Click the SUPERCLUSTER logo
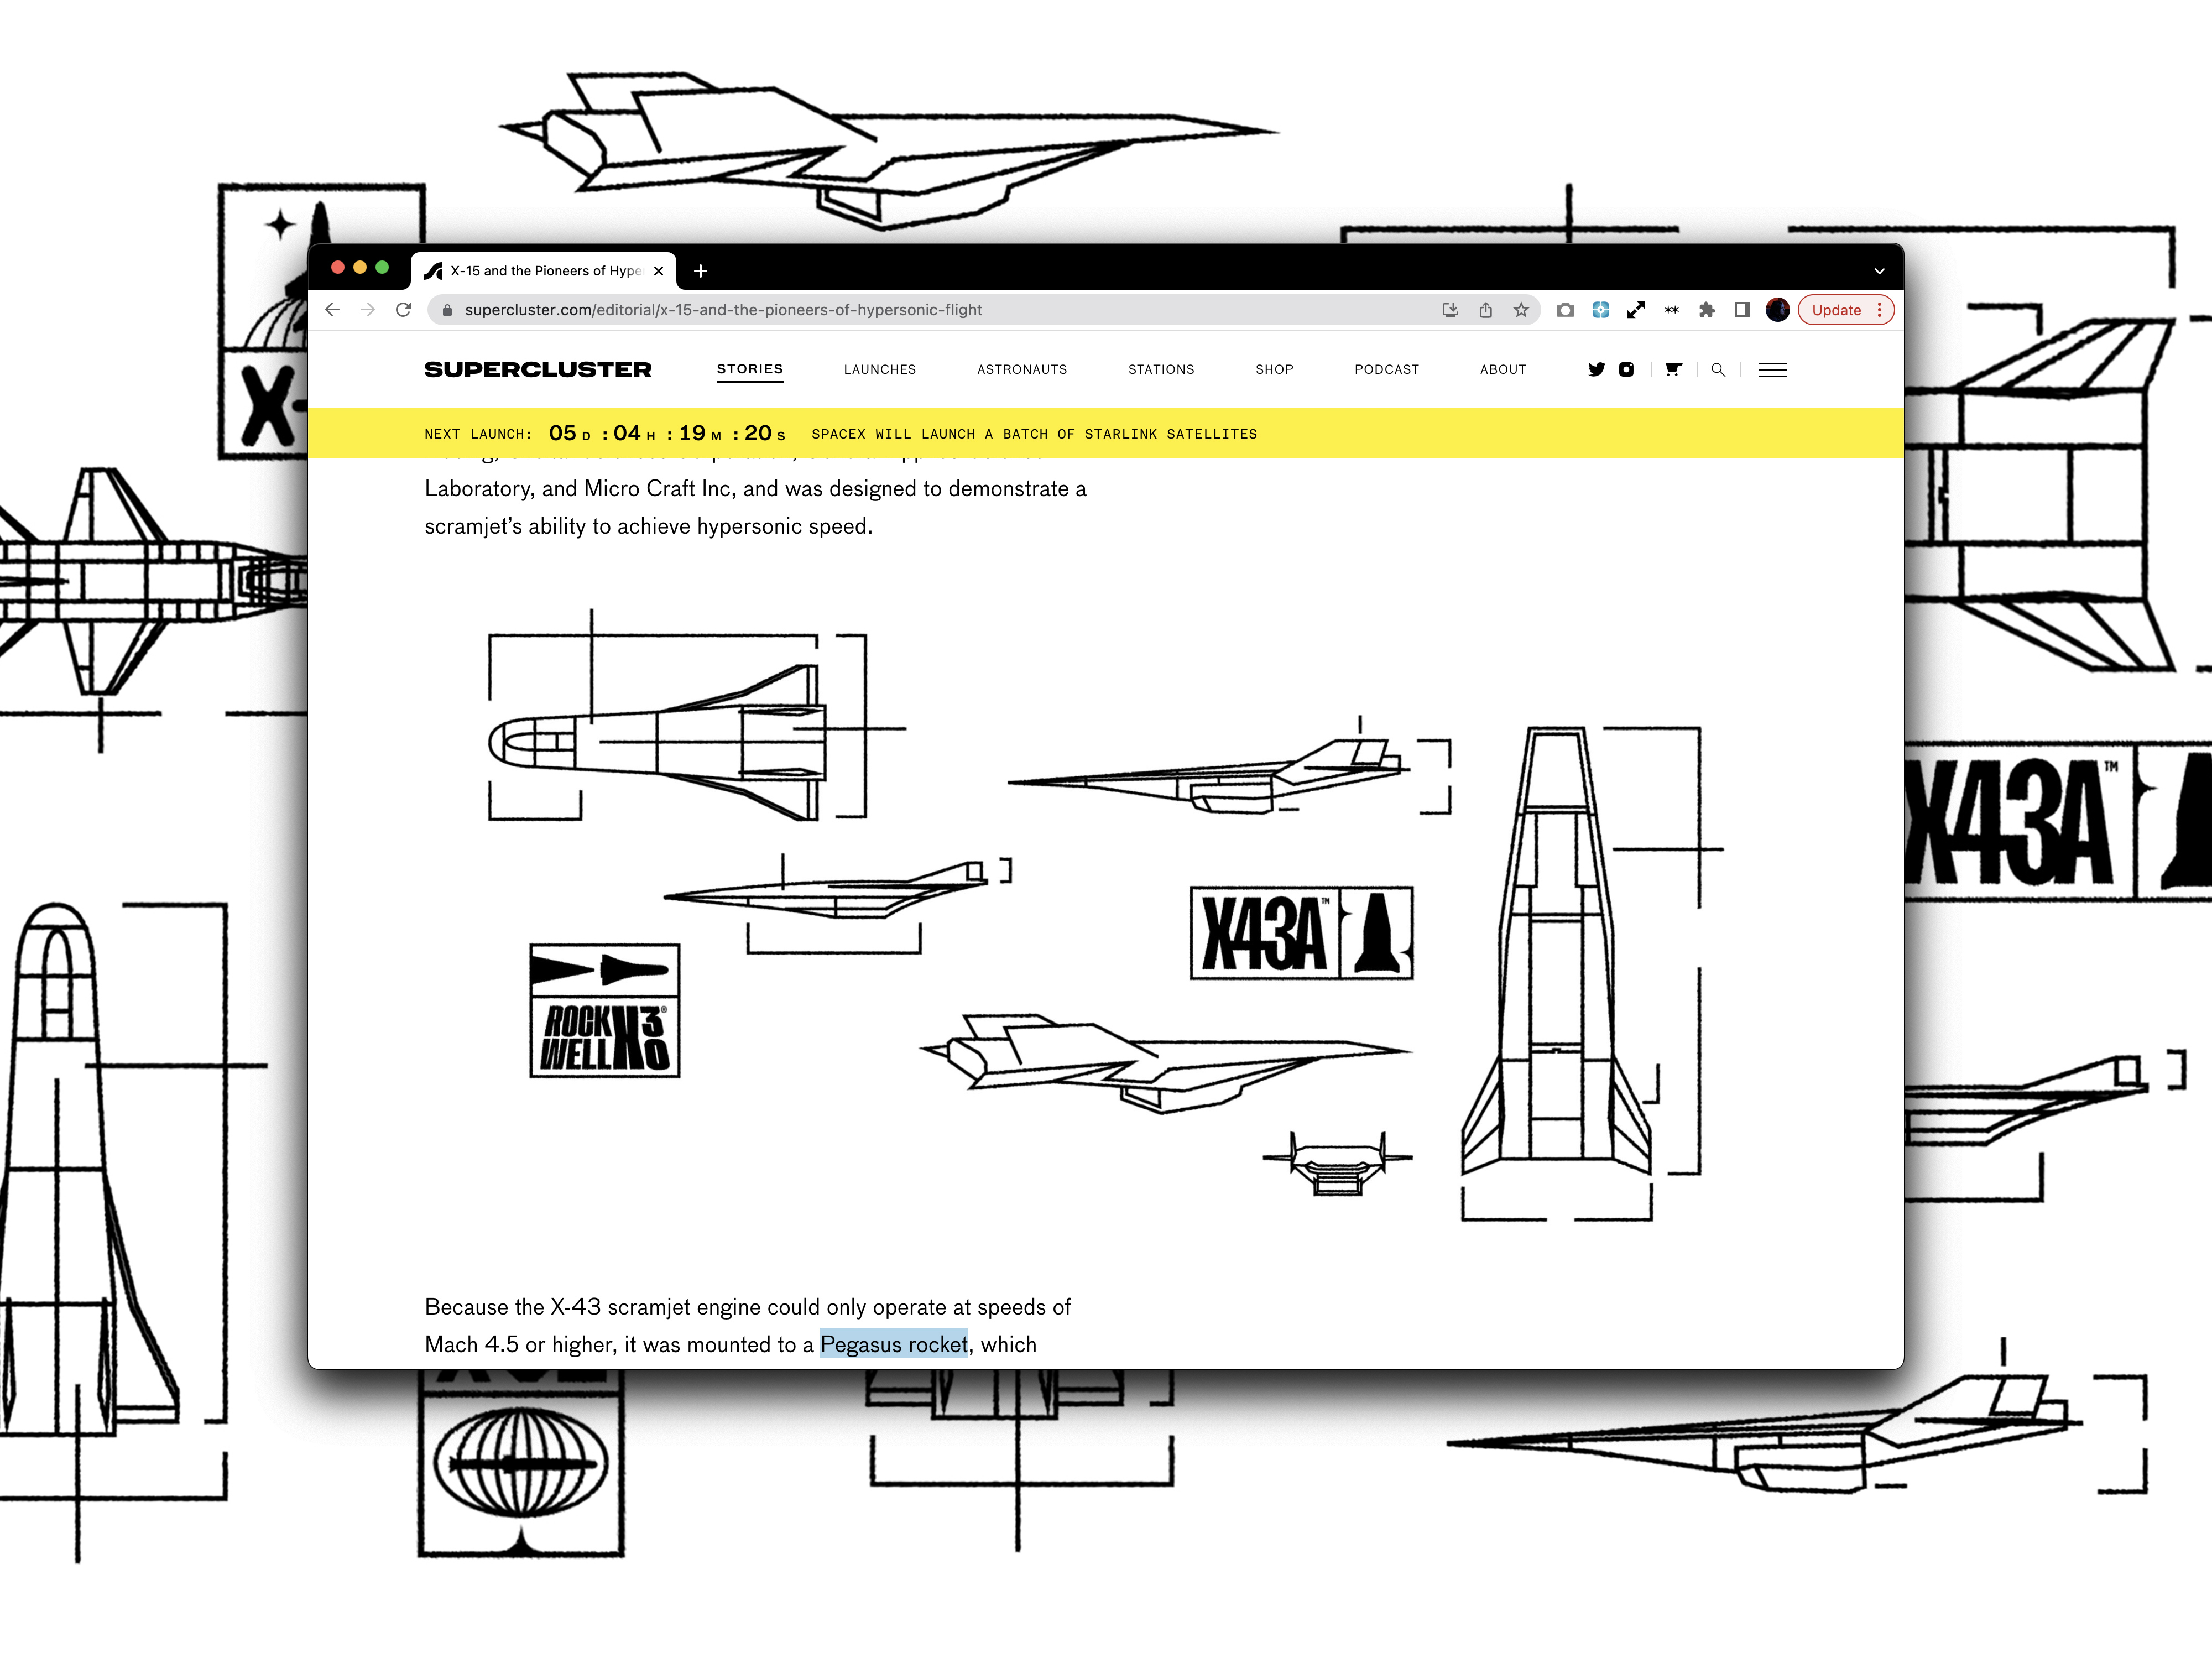Viewport: 2212px width, 1653px height. coord(537,369)
